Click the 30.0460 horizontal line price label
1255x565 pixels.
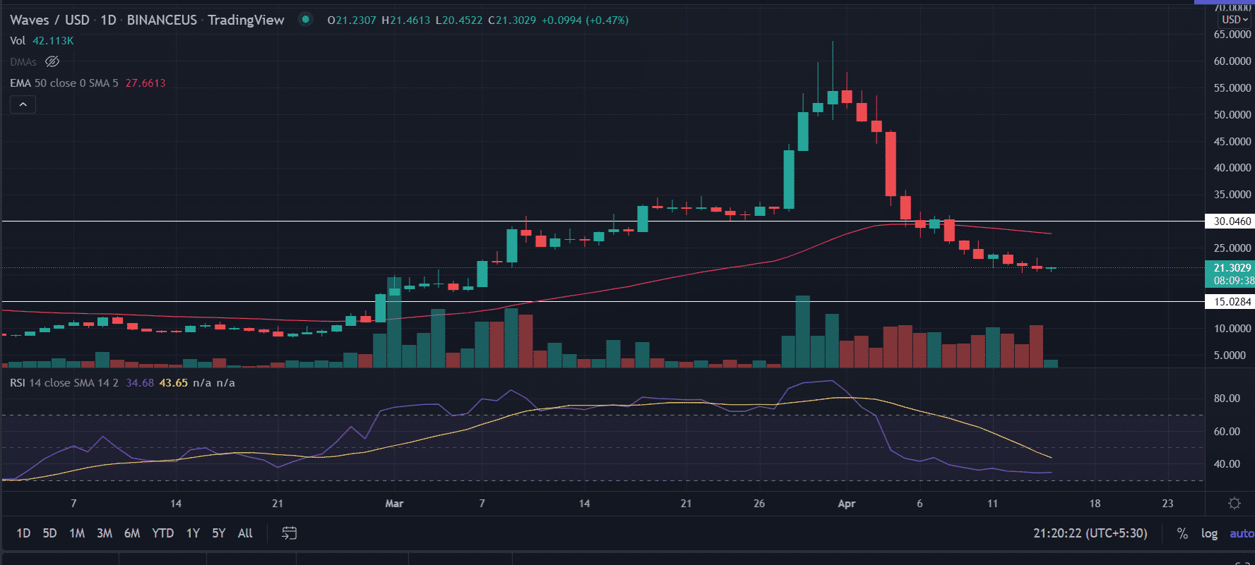(x=1231, y=221)
